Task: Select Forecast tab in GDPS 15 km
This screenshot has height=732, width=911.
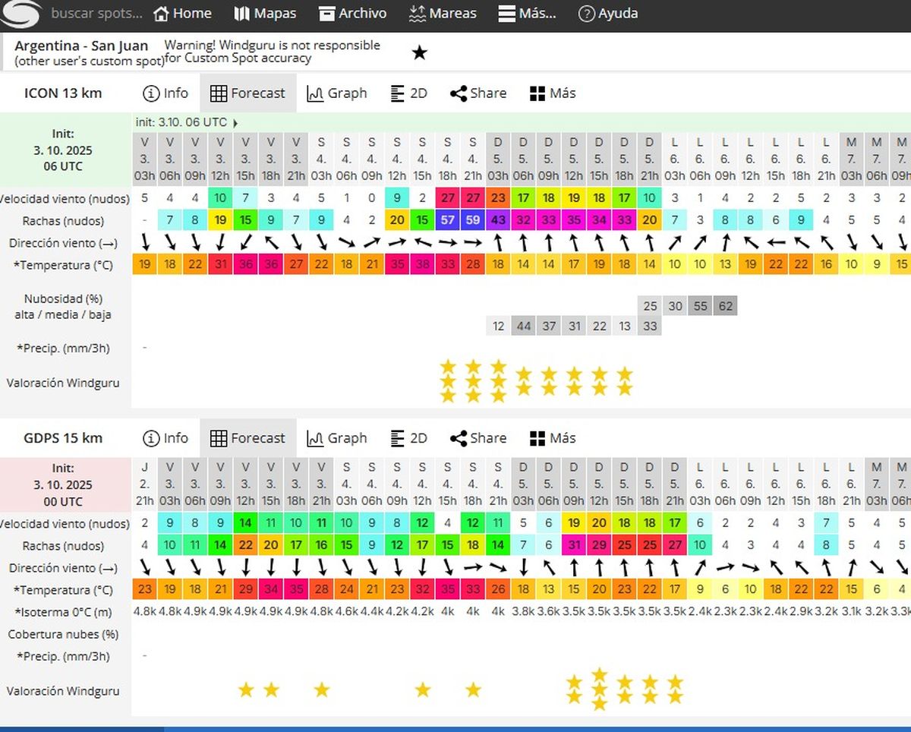Action: (x=247, y=438)
